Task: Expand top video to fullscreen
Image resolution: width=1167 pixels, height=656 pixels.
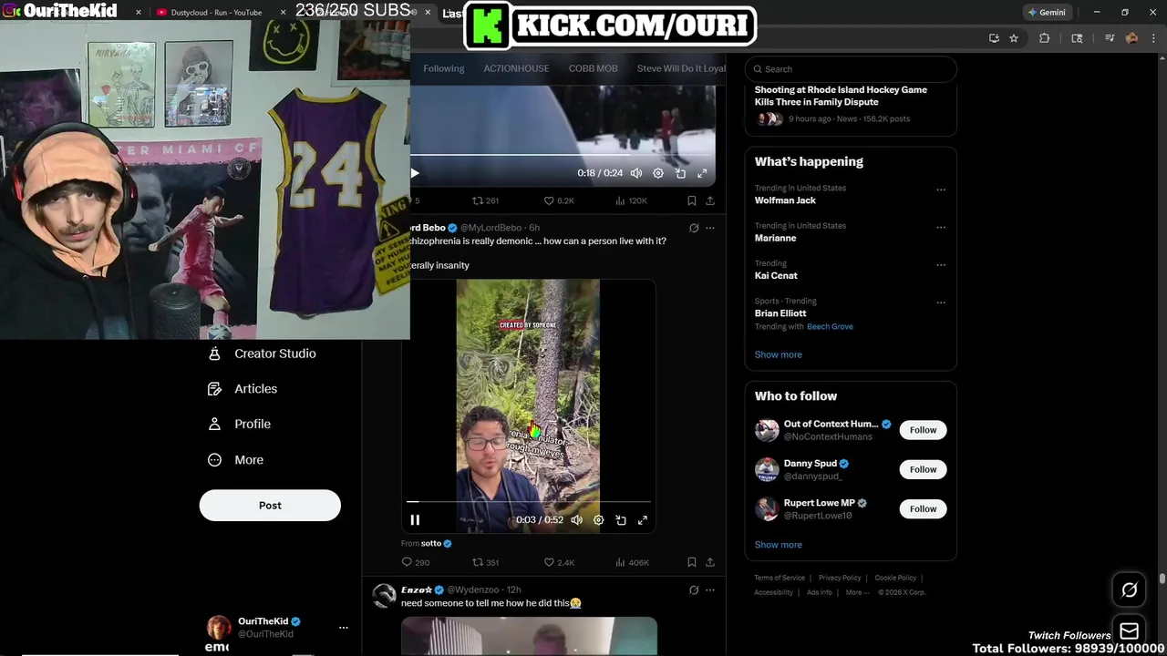Action: [x=702, y=173]
